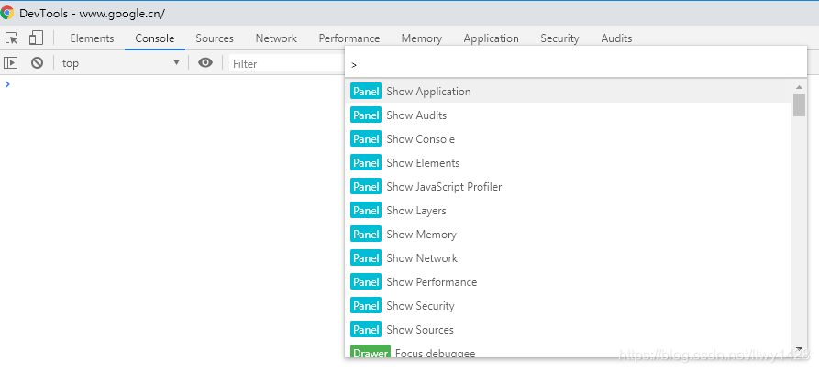Image resolution: width=819 pixels, height=372 pixels.
Task: Click the command list scrollbar thumb
Action: tap(799, 105)
